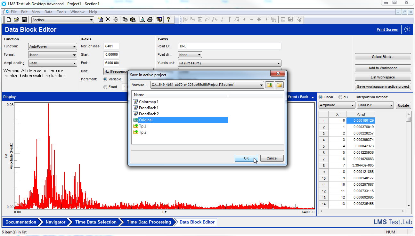Open the Ampl. scaling Peak dropdown

(74, 63)
